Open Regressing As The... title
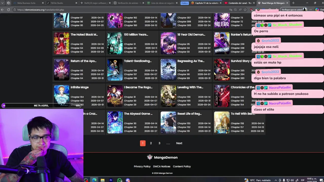The width and height of the screenshot is (324, 182). pyautogui.click(x=191, y=61)
